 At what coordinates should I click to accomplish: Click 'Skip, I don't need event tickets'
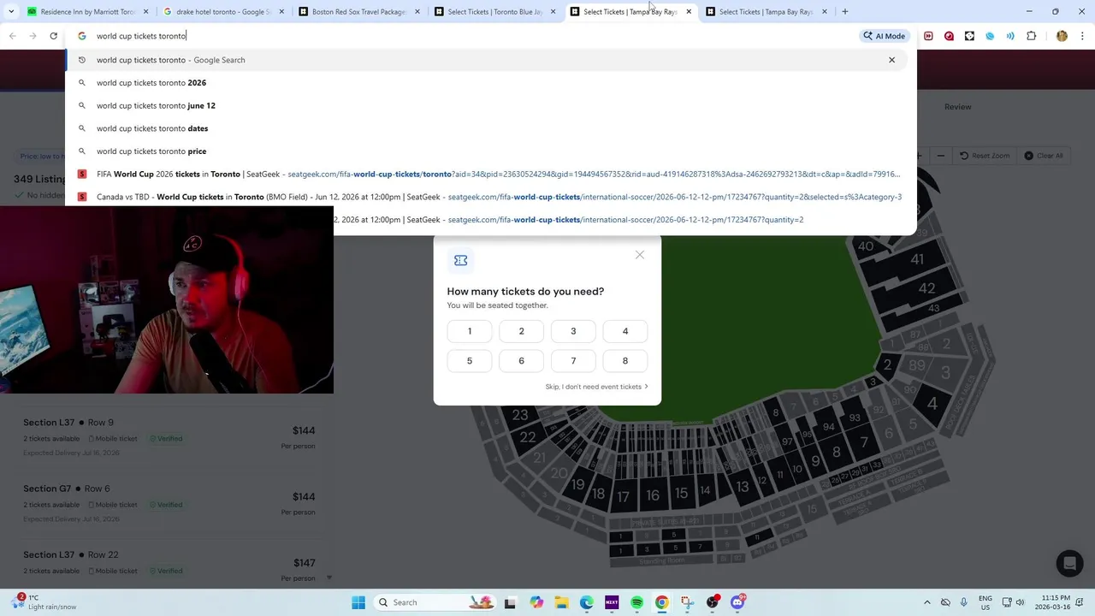pos(596,387)
